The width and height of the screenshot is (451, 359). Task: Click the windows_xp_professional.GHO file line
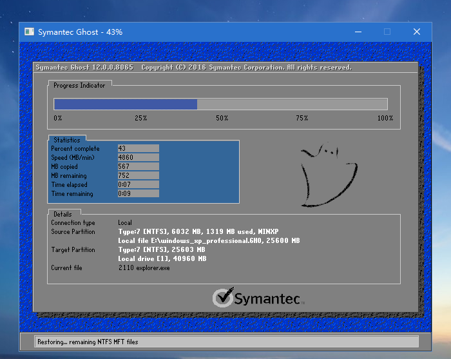point(209,240)
